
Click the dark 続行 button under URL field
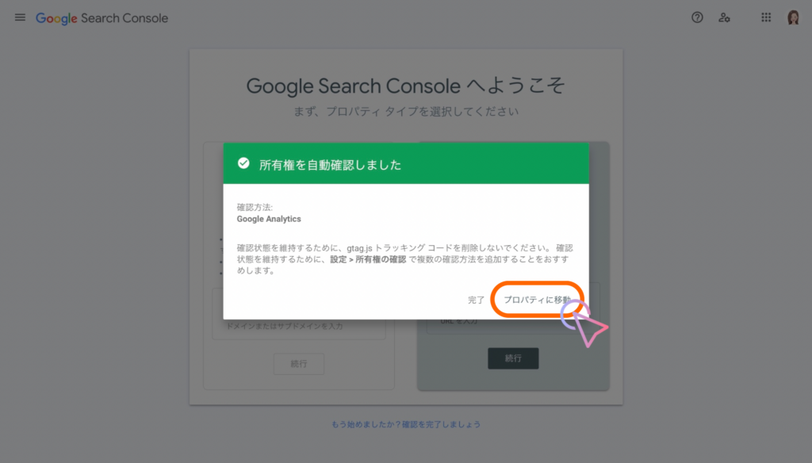tap(513, 358)
